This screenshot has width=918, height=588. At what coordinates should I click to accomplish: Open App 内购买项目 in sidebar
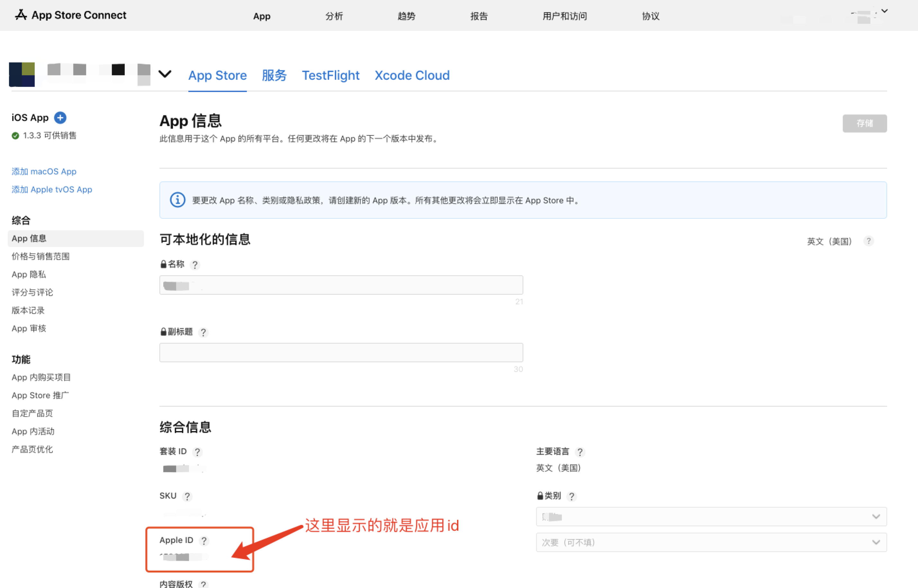tap(41, 377)
